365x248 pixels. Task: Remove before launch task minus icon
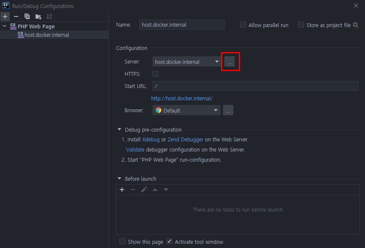(x=133, y=190)
